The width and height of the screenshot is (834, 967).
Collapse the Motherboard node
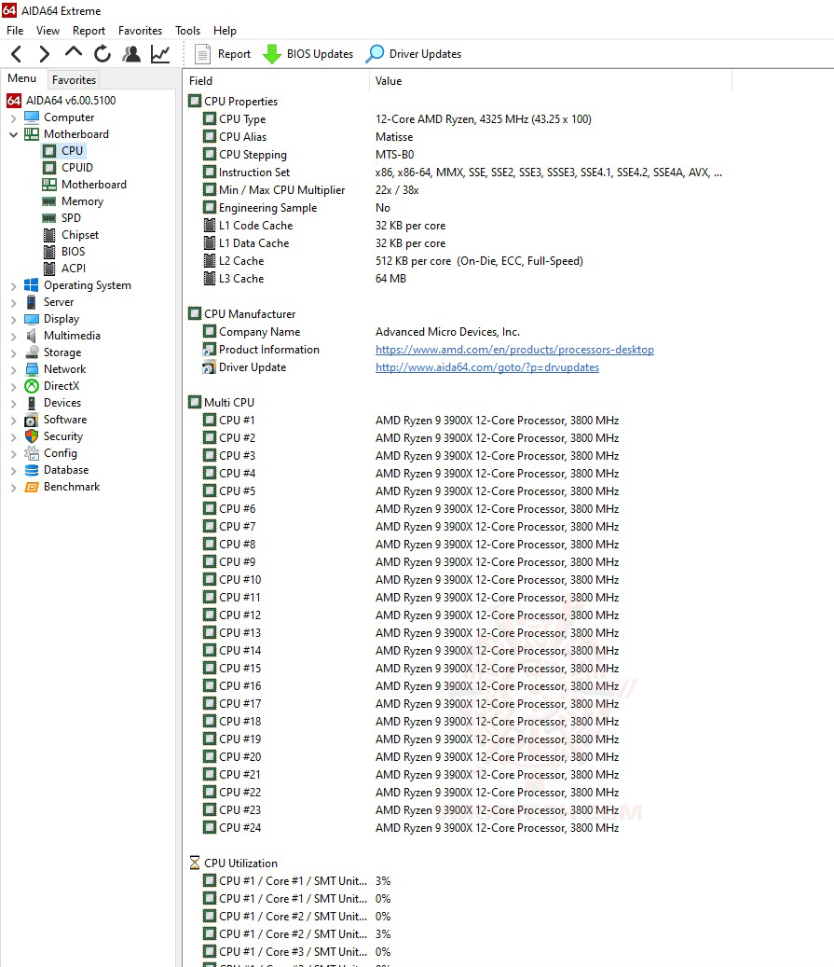tap(14, 134)
